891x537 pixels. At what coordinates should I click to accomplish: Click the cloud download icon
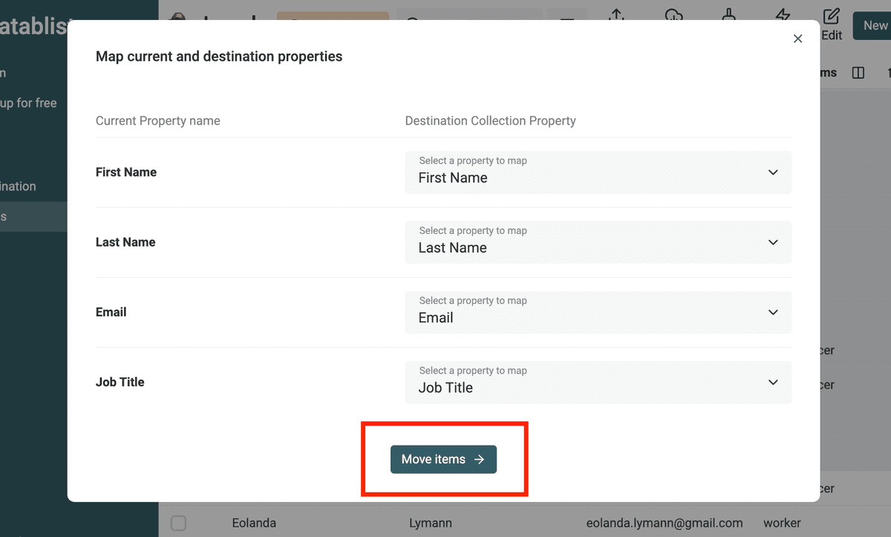673,16
